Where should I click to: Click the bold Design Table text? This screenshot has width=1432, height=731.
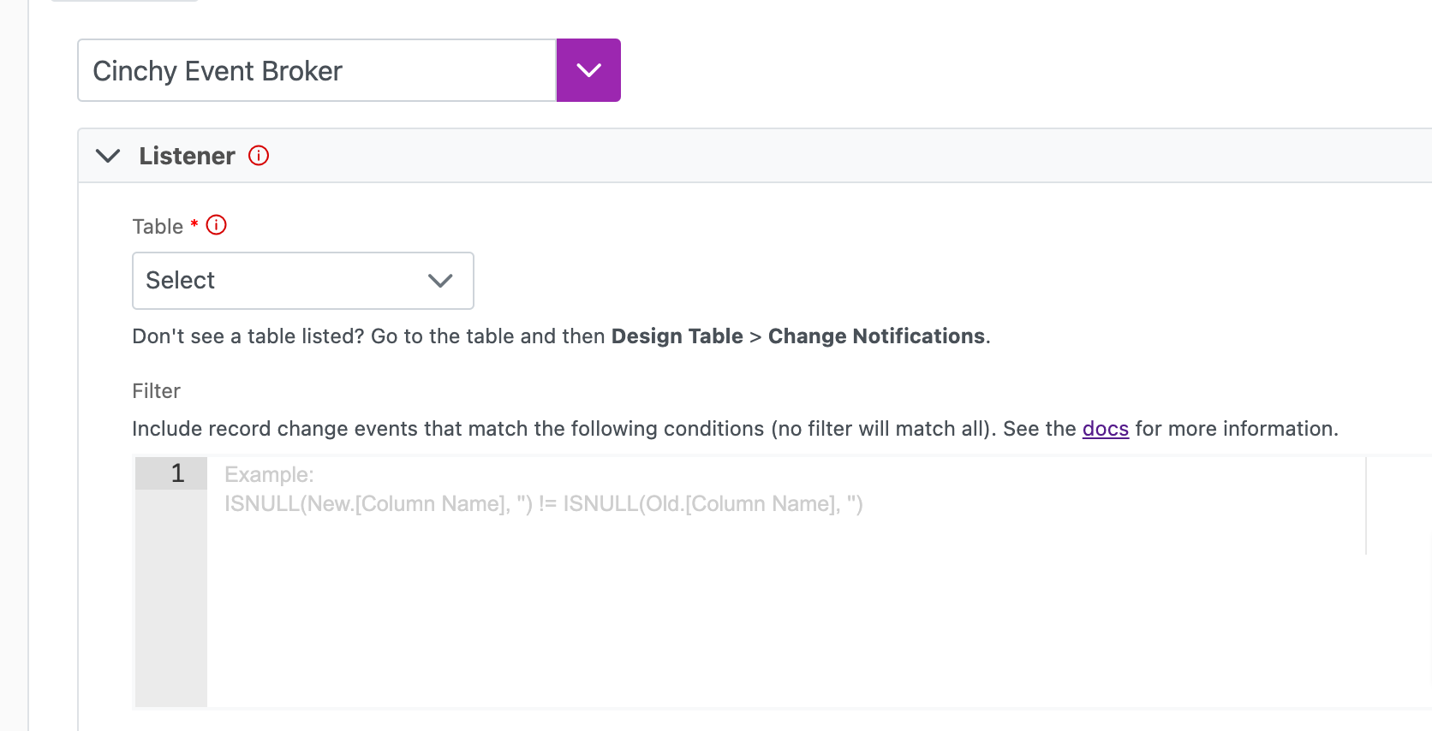point(677,336)
